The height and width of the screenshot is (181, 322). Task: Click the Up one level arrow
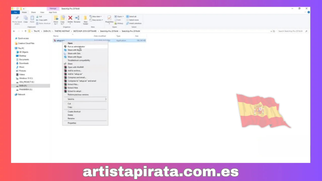point(25,31)
